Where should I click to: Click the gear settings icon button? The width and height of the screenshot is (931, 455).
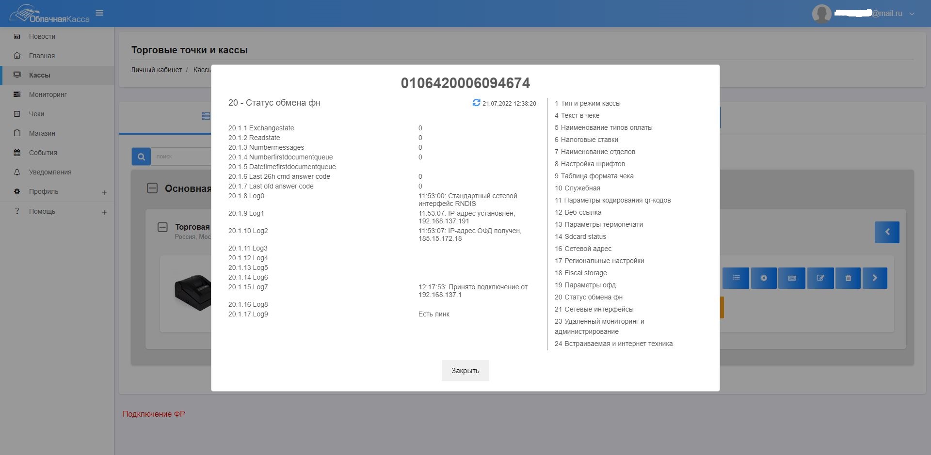click(x=764, y=278)
